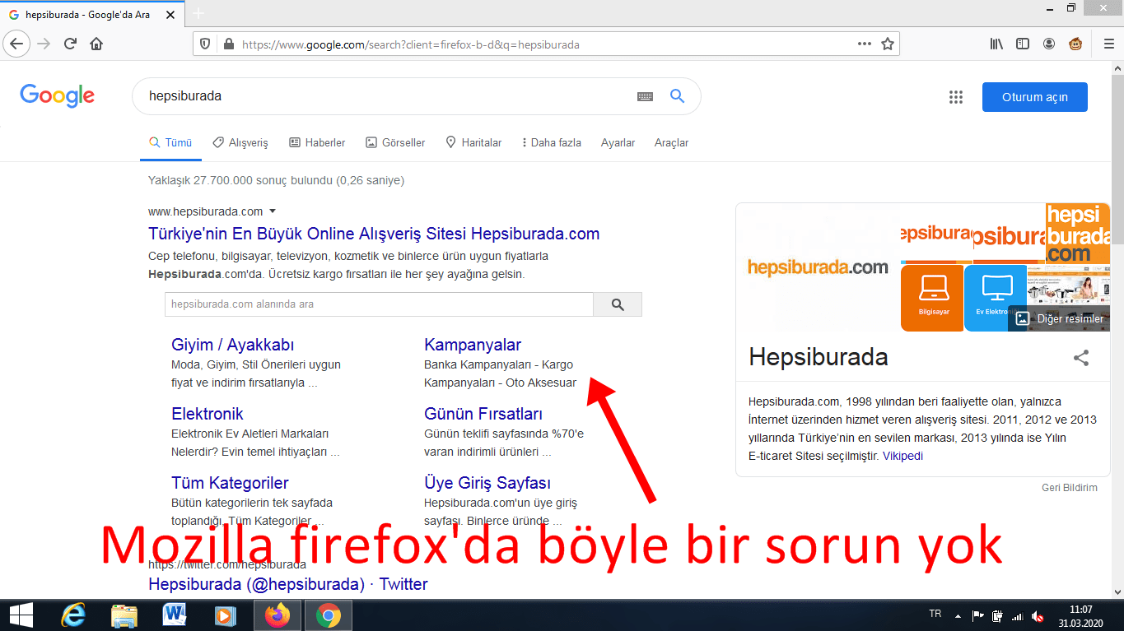Open the Firefox hamburger menu
This screenshot has height=631, width=1124.
(x=1108, y=44)
